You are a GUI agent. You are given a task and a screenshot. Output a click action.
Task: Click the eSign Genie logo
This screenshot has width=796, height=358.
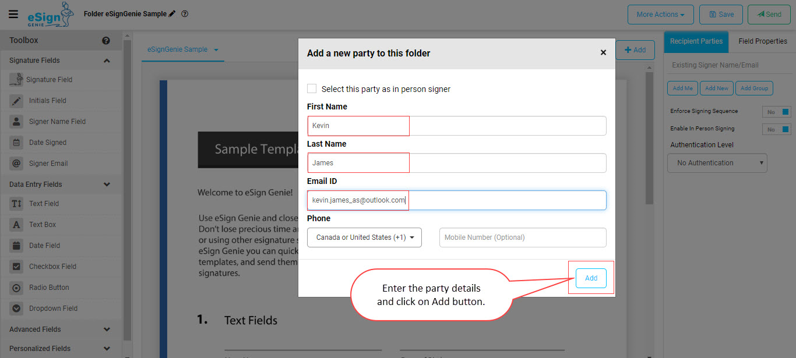coord(51,15)
